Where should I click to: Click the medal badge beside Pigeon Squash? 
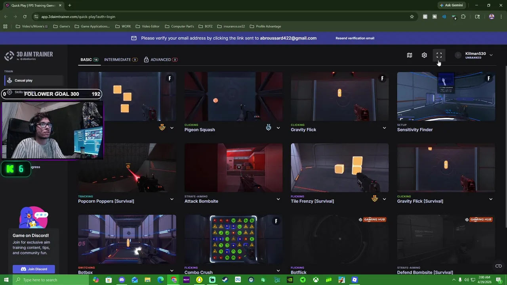(269, 127)
